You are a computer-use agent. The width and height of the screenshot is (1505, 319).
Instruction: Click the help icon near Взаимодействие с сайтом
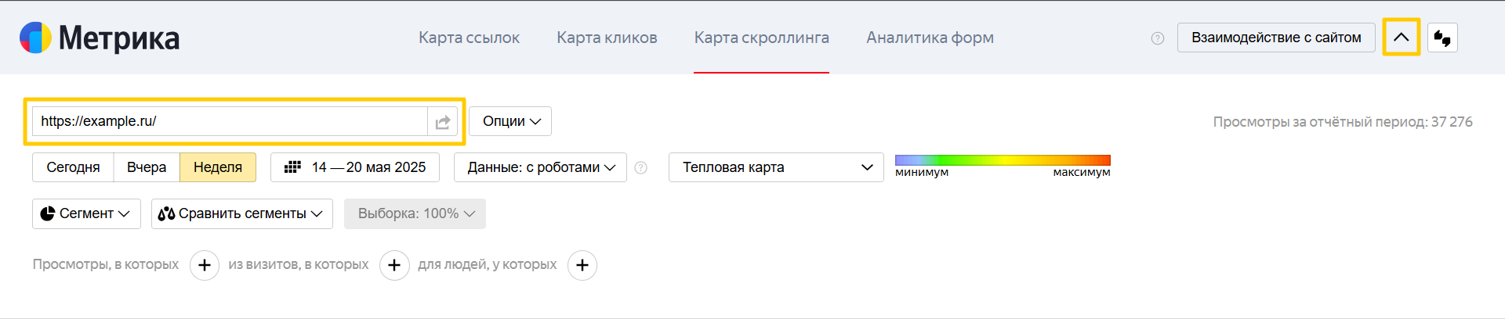pyautogui.click(x=1158, y=38)
